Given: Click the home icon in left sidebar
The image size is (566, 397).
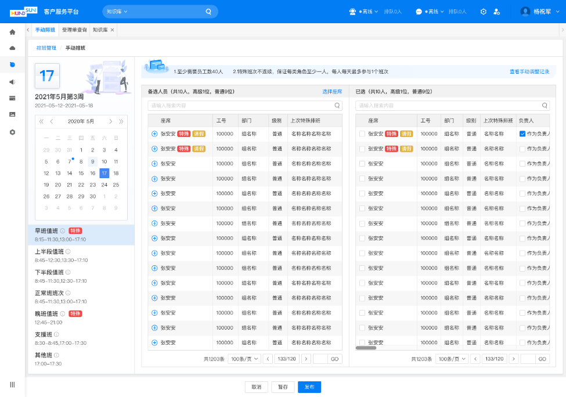Looking at the screenshot, I should pyautogui.click(x=12, y=32).
